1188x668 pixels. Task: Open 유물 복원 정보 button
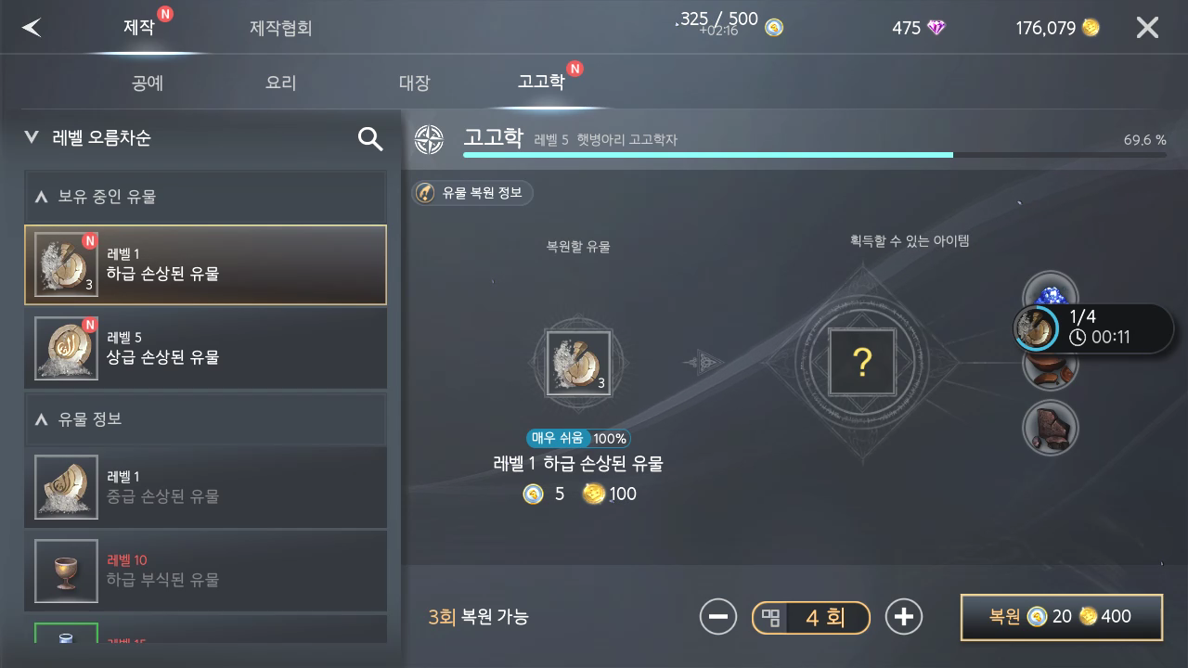point(472,193)
